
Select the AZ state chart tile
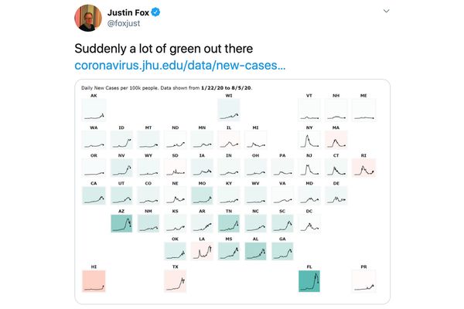[121, 223]
